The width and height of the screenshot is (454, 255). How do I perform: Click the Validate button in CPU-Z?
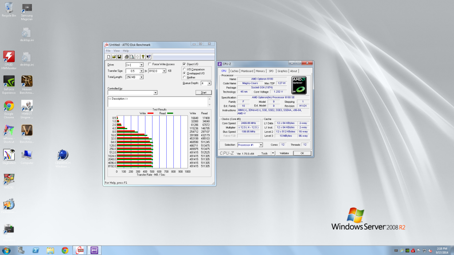pos(284,153)
